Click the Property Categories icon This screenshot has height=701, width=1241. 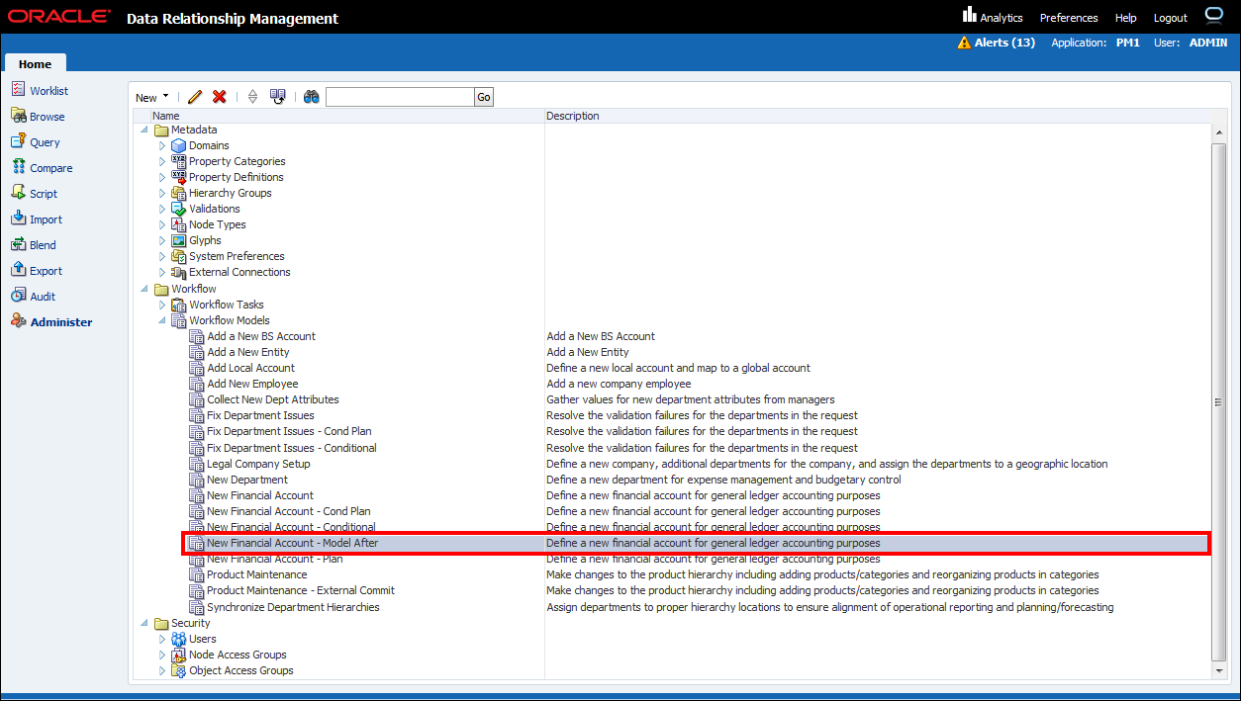(178, 161)
